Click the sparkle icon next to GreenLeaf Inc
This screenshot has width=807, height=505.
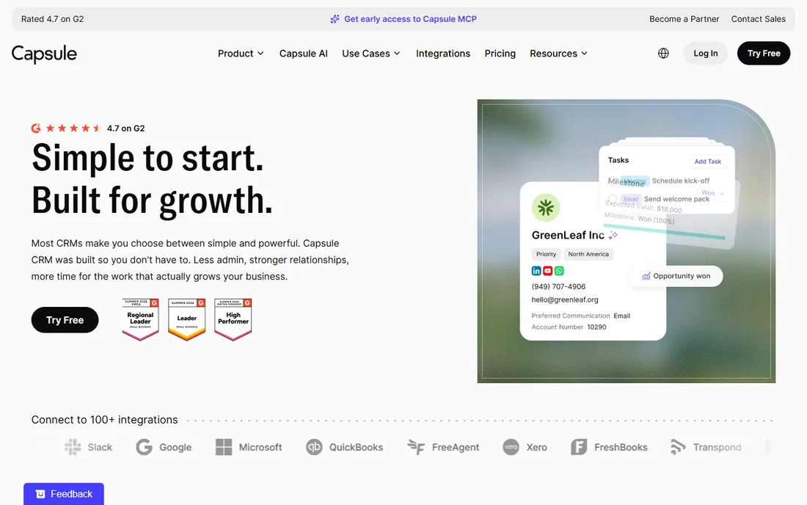click(613, 235)
